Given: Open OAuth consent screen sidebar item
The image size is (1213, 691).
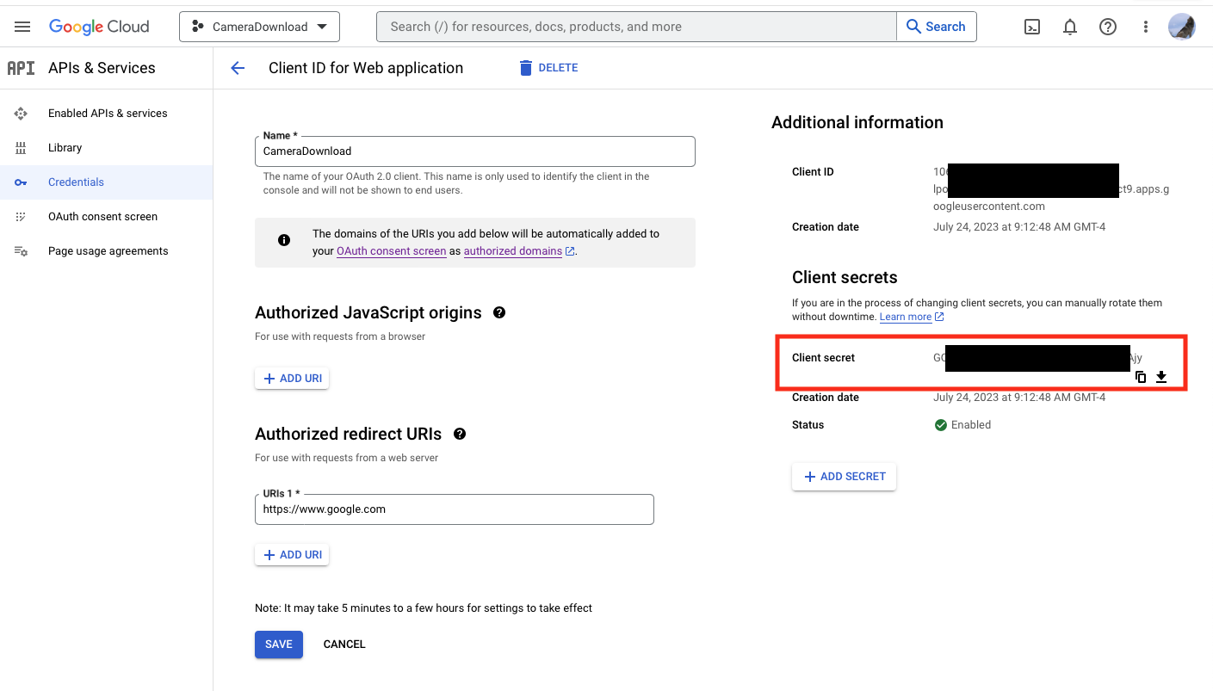Looking at the screenshot, I should [x=102, y=217].
